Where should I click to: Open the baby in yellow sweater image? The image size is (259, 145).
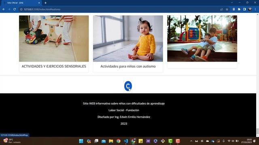pyautogui.click(x=128, y=39)
